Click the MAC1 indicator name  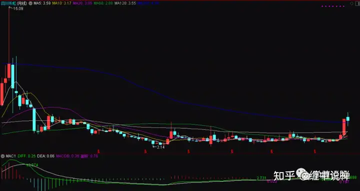click(x=11, y=156)
